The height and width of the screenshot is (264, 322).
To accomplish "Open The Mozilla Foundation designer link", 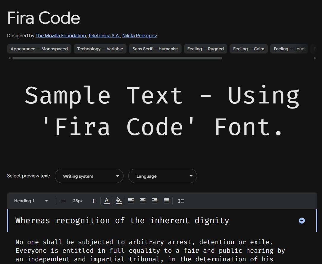I will coord(61,36).
